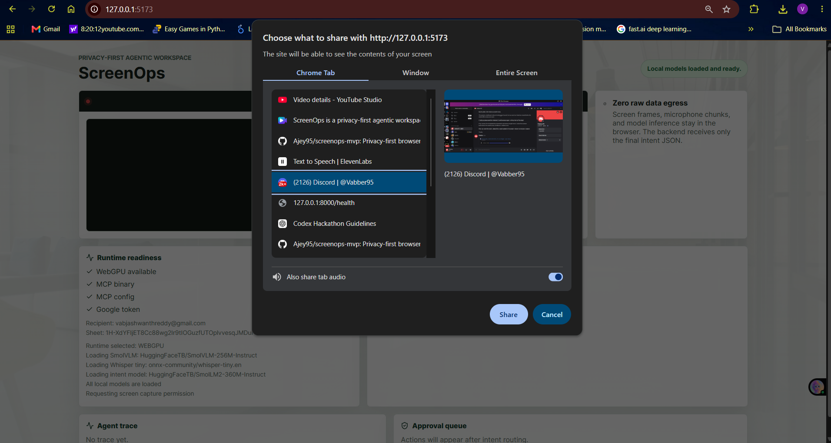Click the YouTube Studio favicon in list
The image size is (831, 443).
(x=283, y=100)
